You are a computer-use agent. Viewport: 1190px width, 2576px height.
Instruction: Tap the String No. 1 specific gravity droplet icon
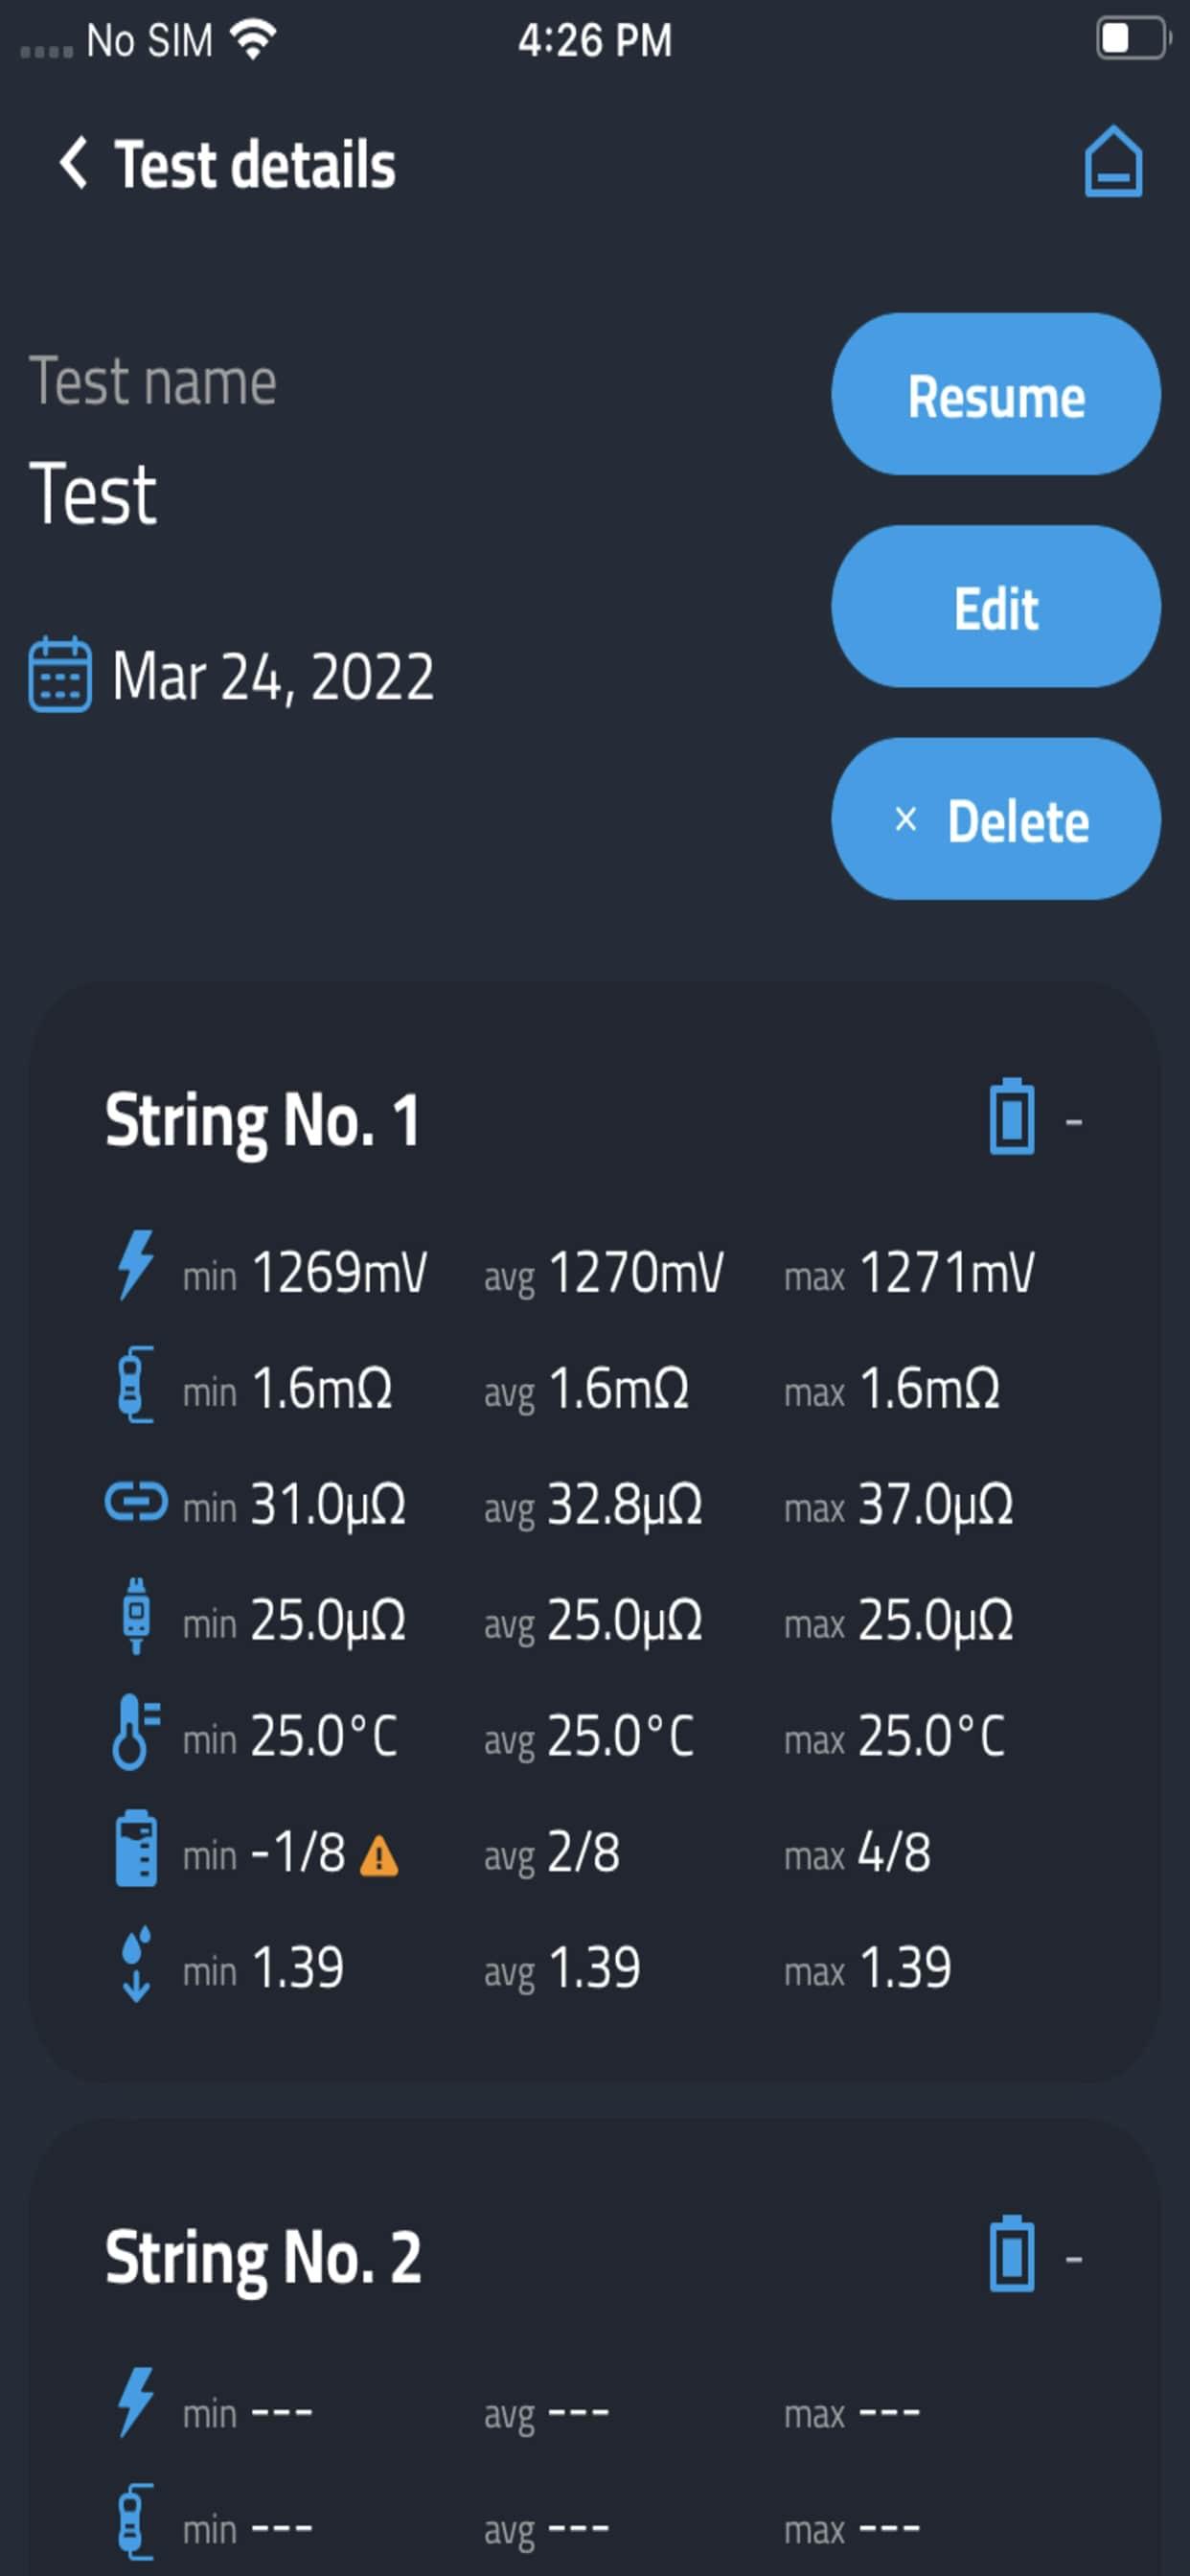pyautogui.click(x=136, y=1965)
